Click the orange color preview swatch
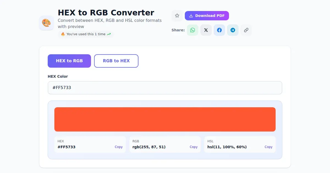Image resolution: width=330 pixels, height=173 pixels. coord(165,119)
